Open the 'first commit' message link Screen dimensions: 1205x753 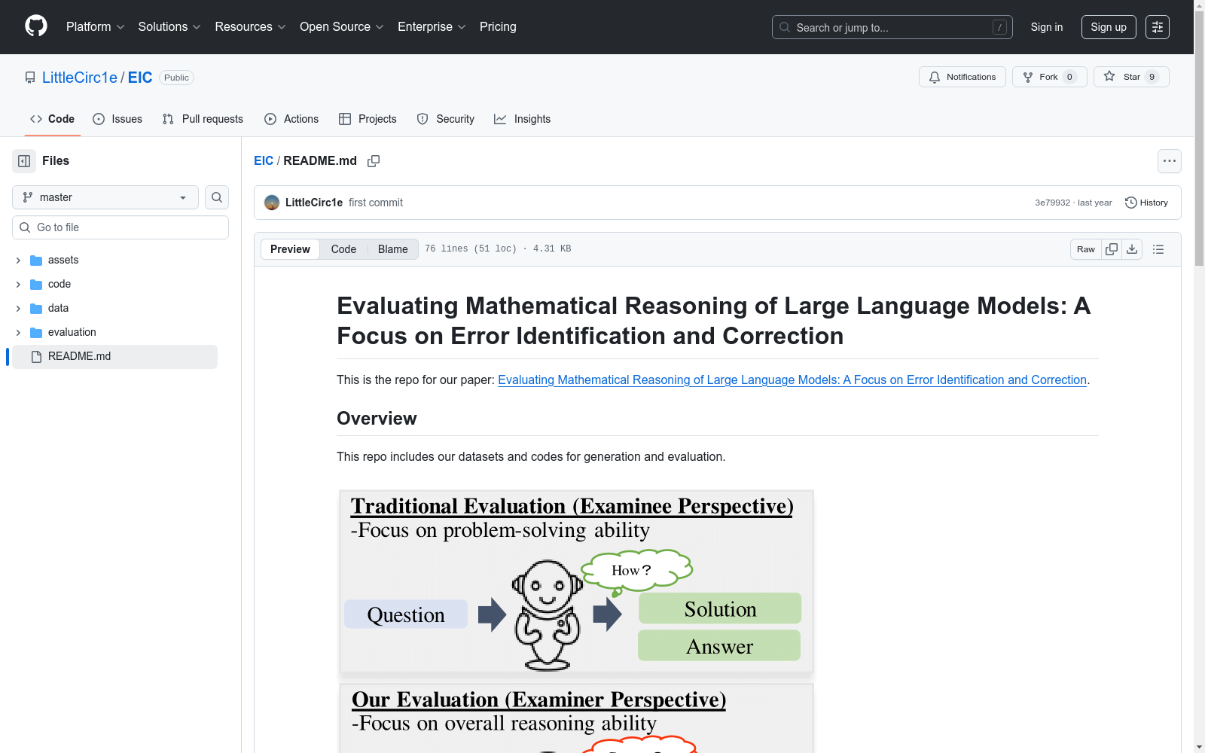tap(376, 203)
